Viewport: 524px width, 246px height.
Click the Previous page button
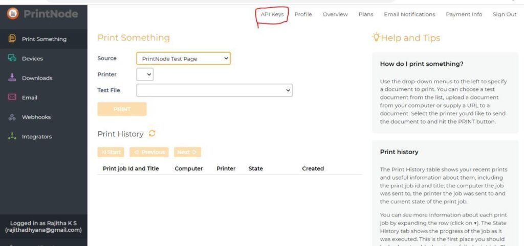[149, 152]
